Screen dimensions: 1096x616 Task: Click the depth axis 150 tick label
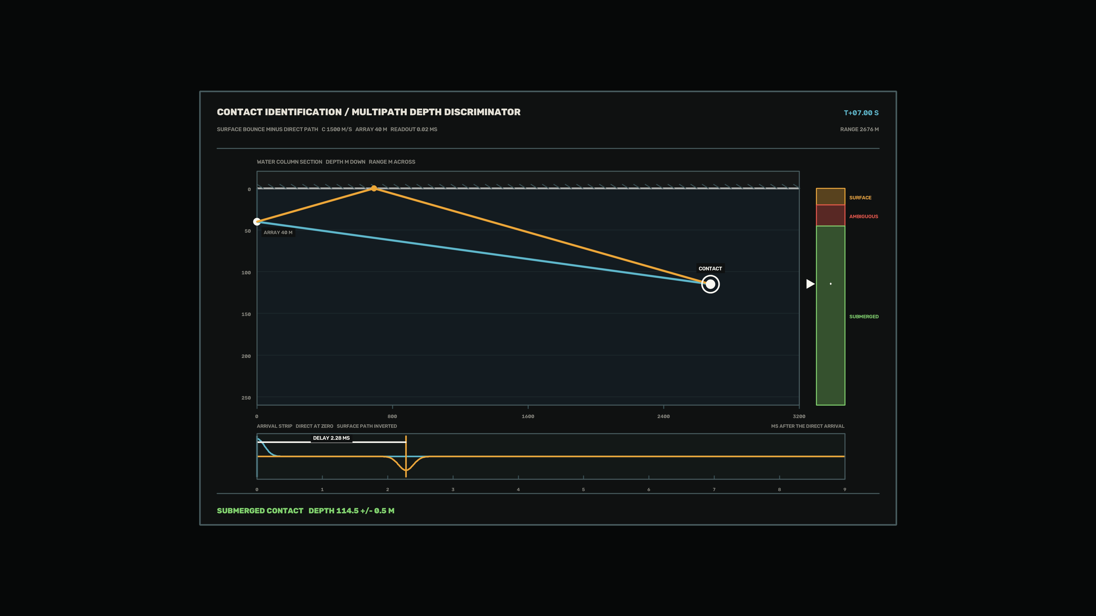coord(246,315)
